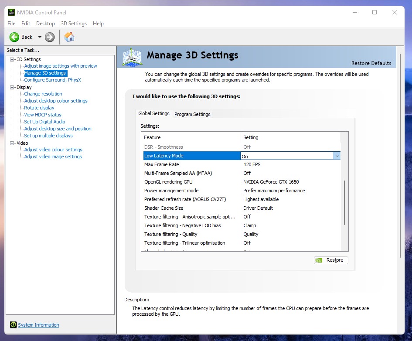Open Adjust image settings with preview
This screenshot has height=341, width=412.
pos(61,66)
